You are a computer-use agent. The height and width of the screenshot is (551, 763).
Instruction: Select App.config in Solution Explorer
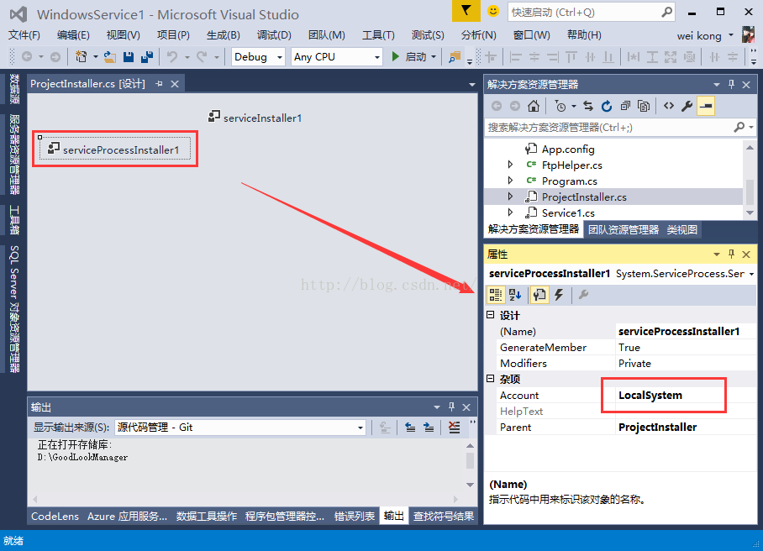(x=568, y=149)
